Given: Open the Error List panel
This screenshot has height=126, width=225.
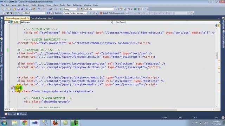Looking at the screenshot, I should point(10,114).
